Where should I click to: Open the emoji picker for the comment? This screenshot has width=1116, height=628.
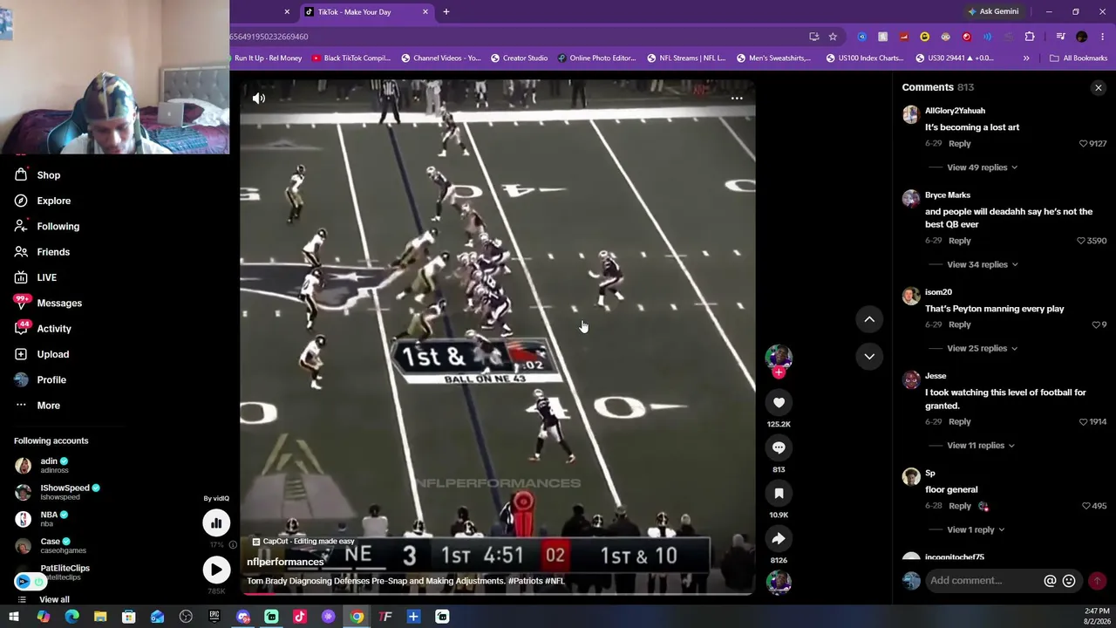point(1069,581)
